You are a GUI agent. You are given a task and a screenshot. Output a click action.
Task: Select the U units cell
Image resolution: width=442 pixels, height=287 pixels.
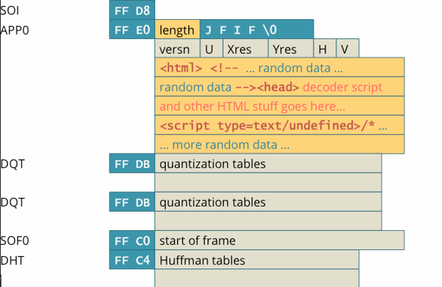(212, 49)
